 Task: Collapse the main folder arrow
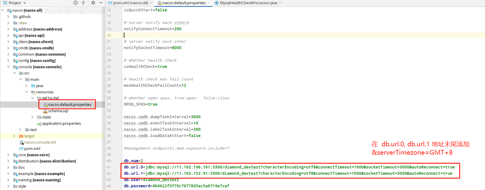tap(20, 79)
